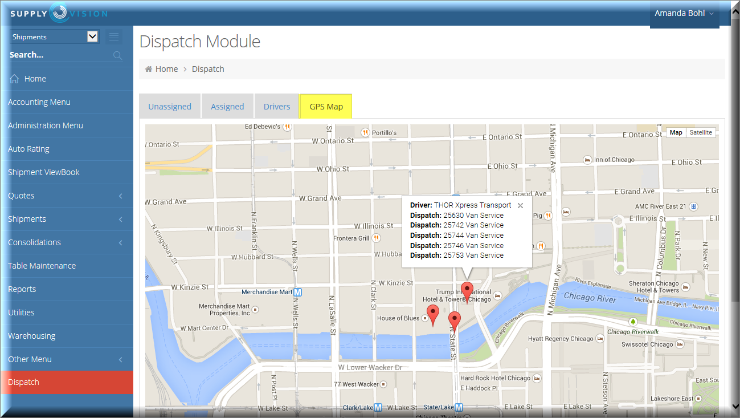Expand the Other Menu submenu chevron

121,360
